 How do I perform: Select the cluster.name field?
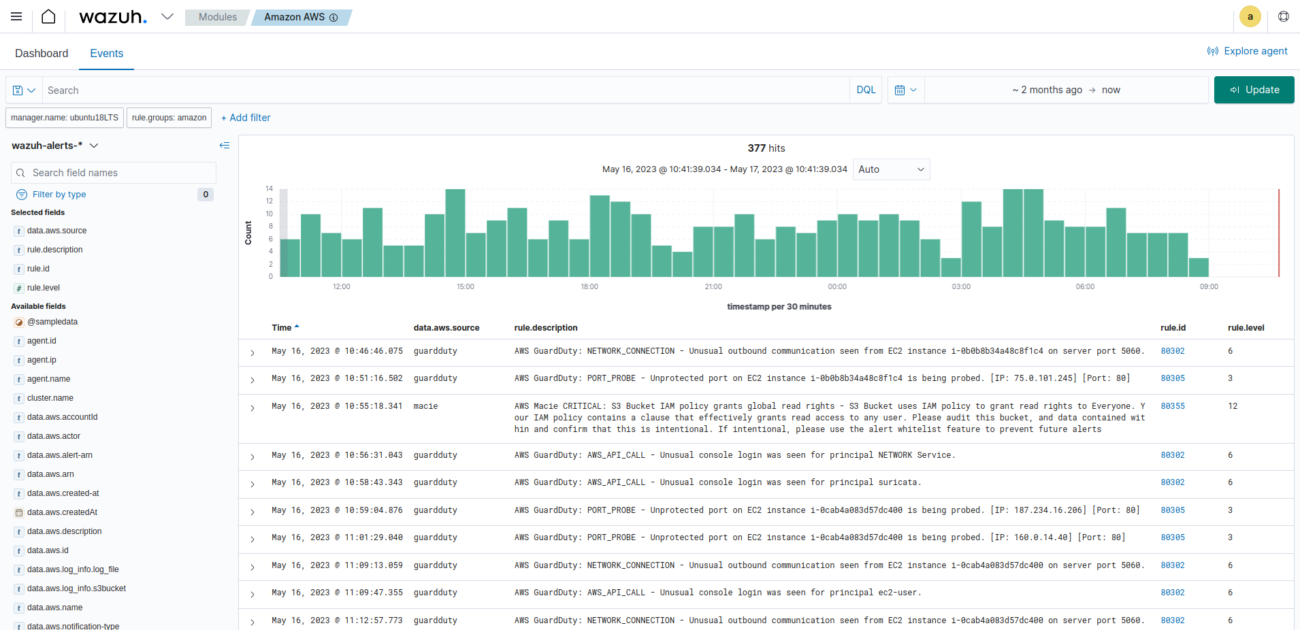tap(50, 398)
